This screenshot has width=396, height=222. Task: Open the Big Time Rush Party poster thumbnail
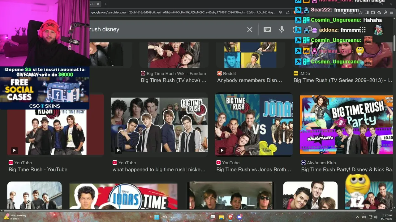(x=346, y=125)
